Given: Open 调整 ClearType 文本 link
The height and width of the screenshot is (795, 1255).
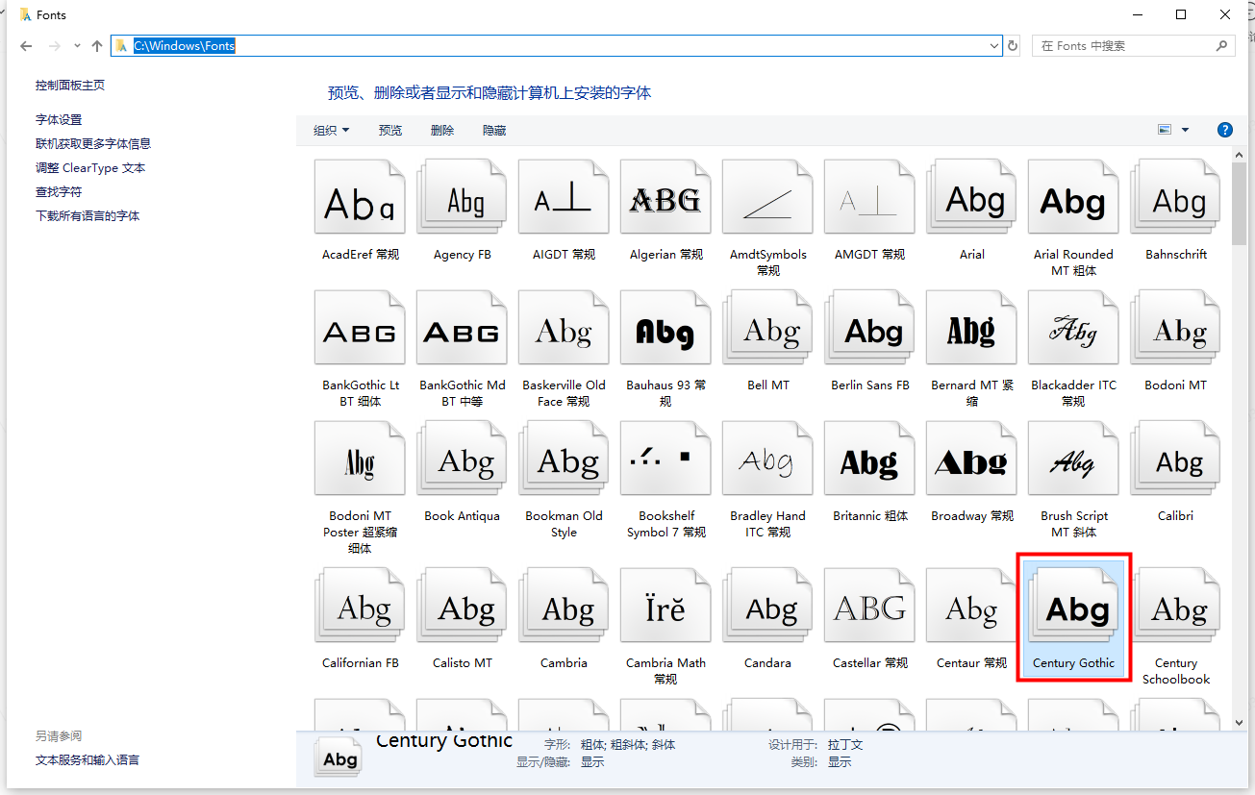Looking at the screenshot, I should [x=90, y=168].
